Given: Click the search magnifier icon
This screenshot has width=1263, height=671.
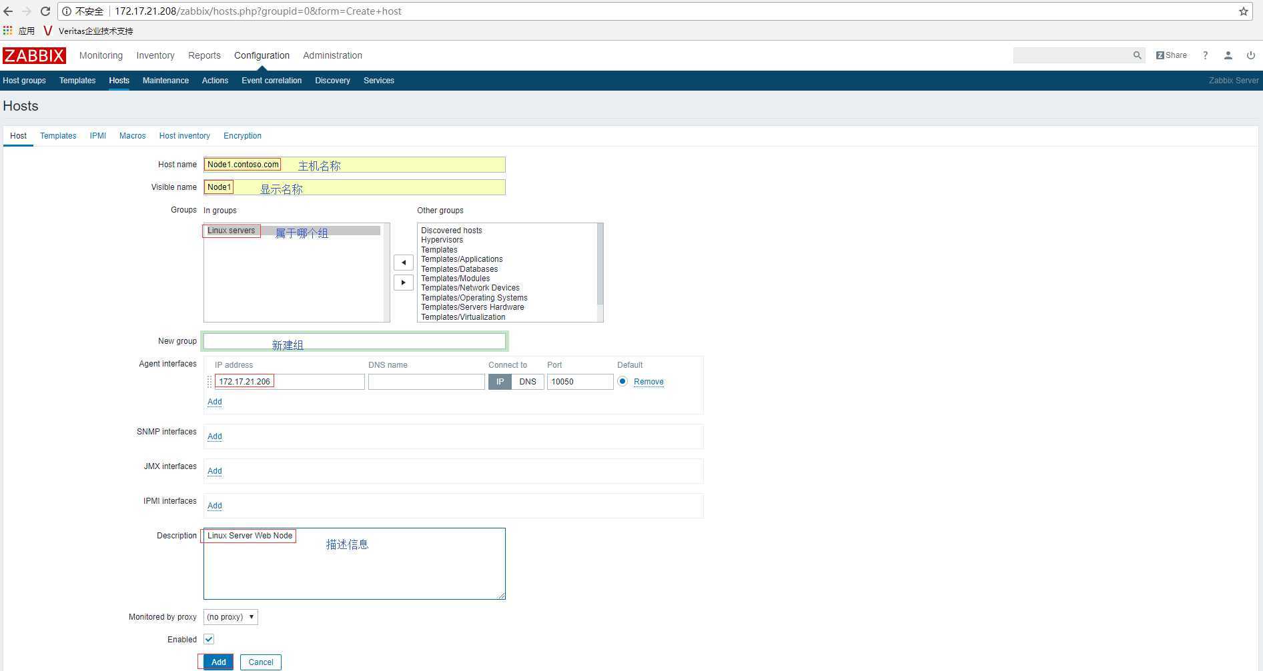Looking at the screenshot, I should pyautogui.click(x=1137, y=55).
